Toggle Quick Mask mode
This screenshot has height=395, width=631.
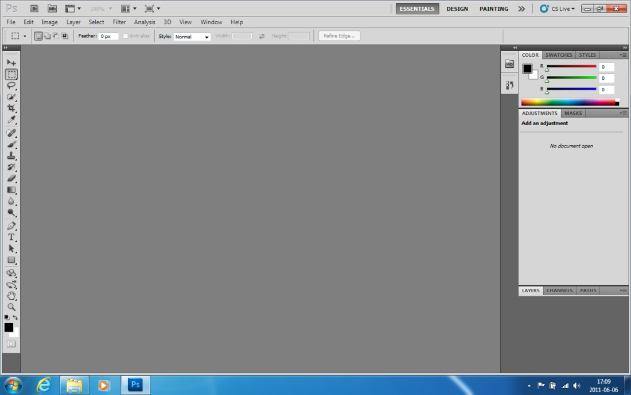pos(11,344)
